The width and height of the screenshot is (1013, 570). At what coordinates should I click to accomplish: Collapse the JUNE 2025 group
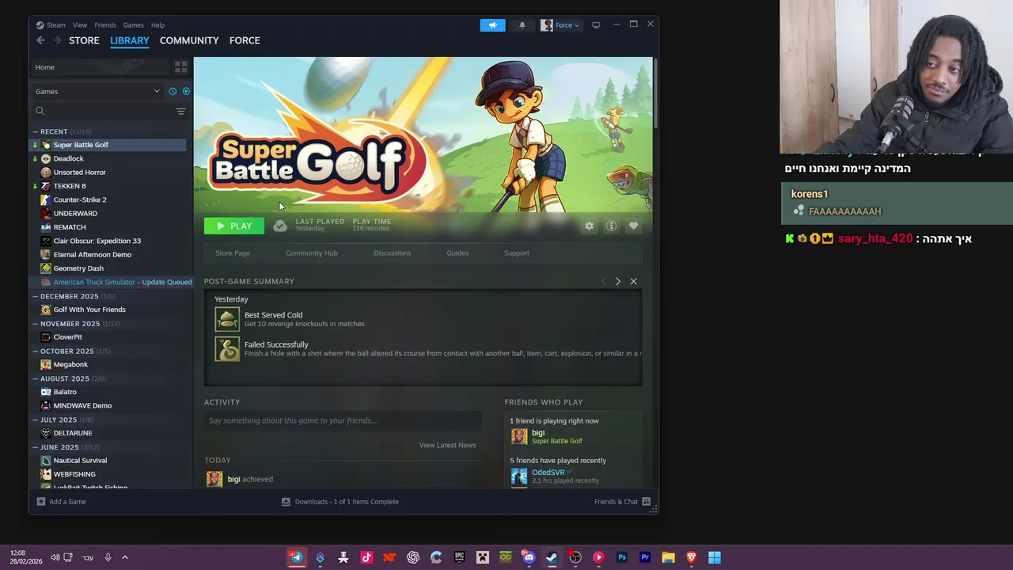[36, 447]
